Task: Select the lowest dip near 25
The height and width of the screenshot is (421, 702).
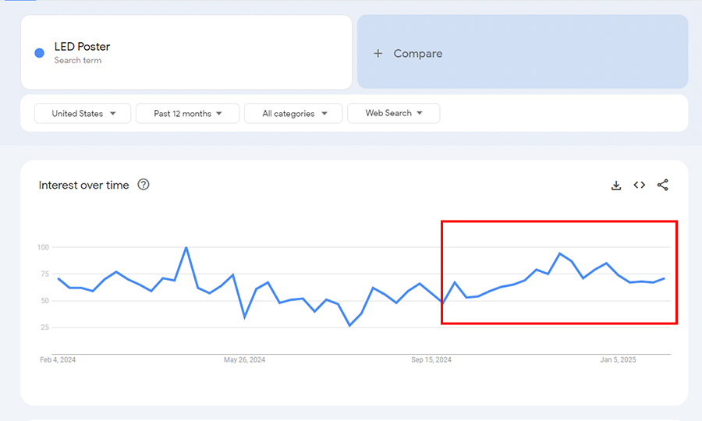Action: pyautogui.click(x=349, y=325)
